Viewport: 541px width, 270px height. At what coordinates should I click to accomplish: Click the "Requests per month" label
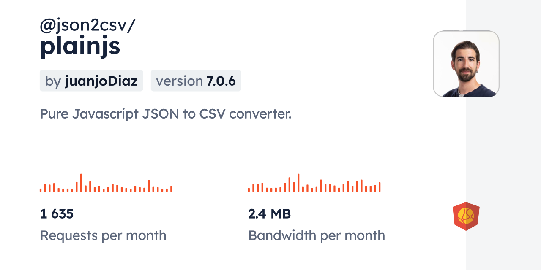tap(103, 235)
